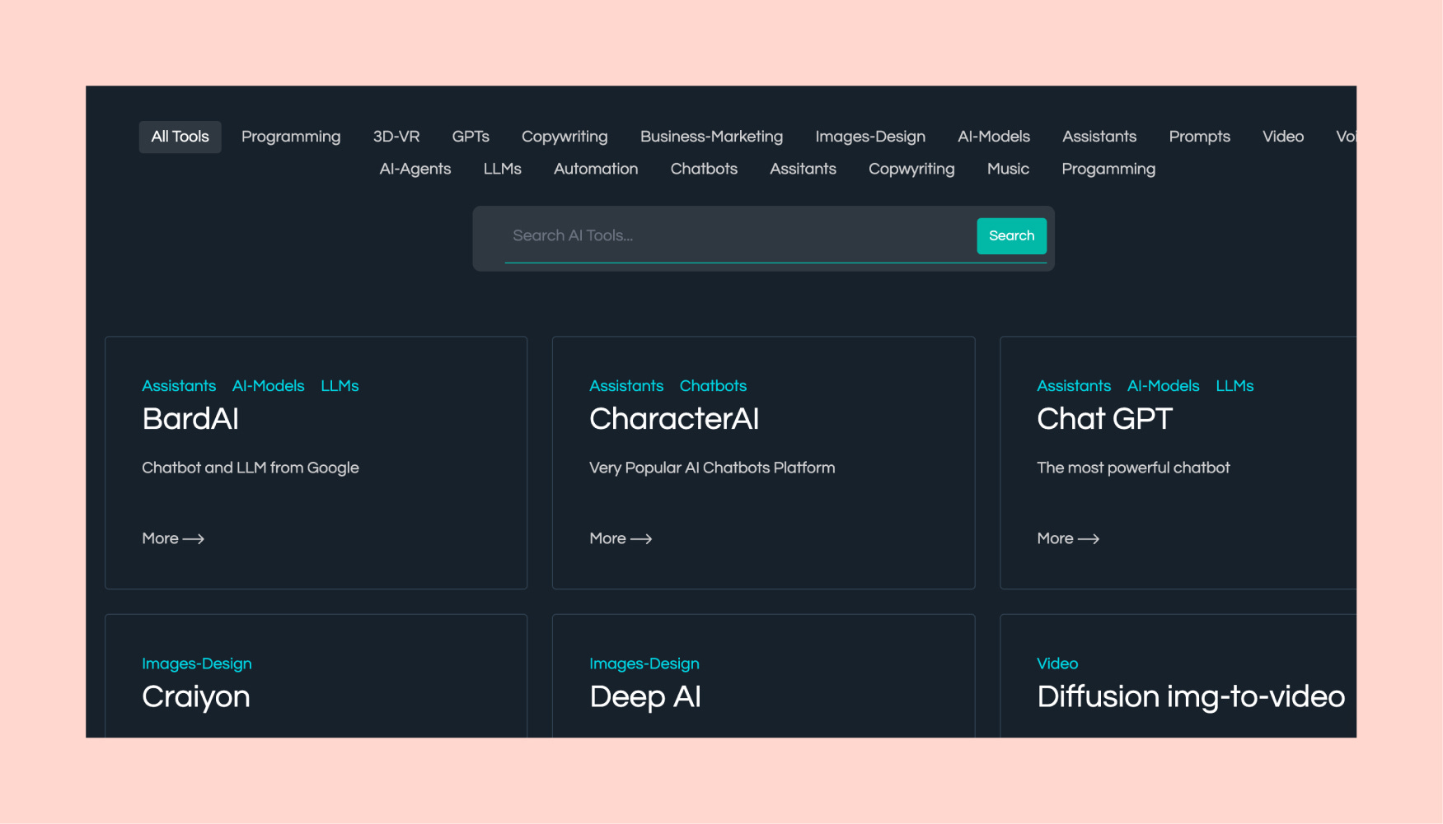The image size is (1443, 824).
Task: Filter by Programming category
Action: coord(291,137)
